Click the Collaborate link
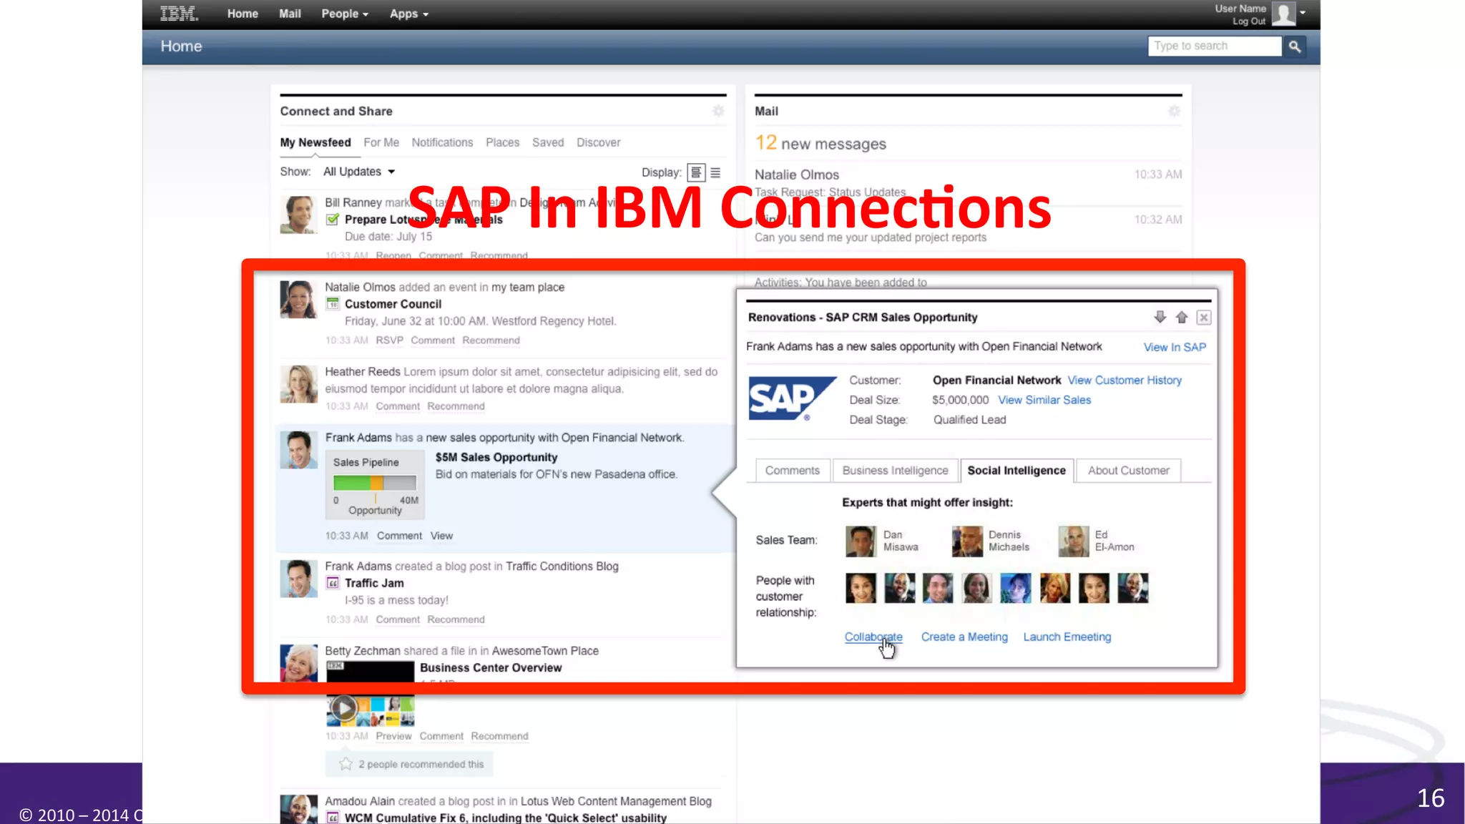Screen dimensions: 1465x824 pos(873,637)
